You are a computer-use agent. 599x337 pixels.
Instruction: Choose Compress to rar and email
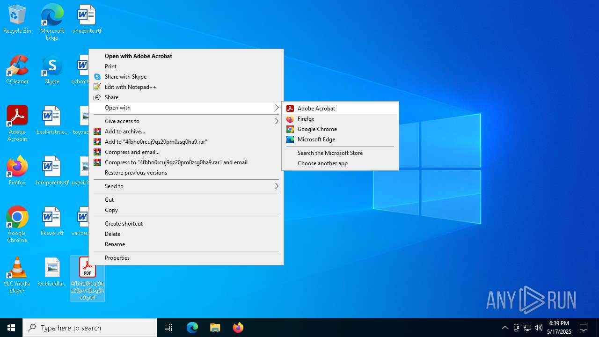click(186, 162)
